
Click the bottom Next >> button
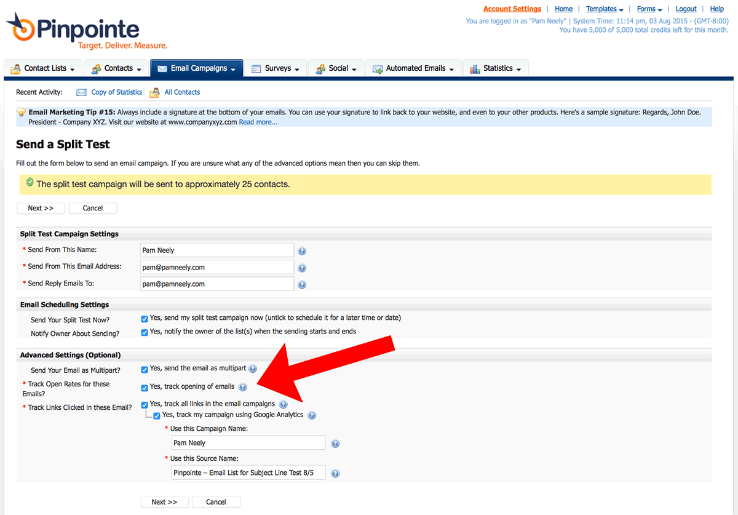pos(165,502)
